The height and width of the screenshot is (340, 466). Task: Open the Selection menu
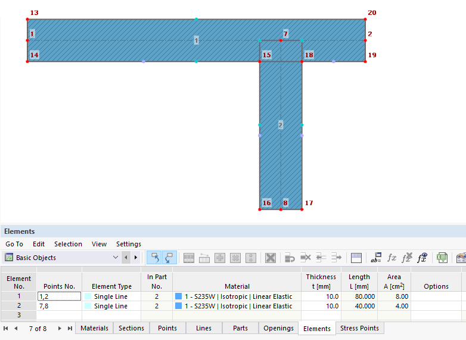(68, 244)
